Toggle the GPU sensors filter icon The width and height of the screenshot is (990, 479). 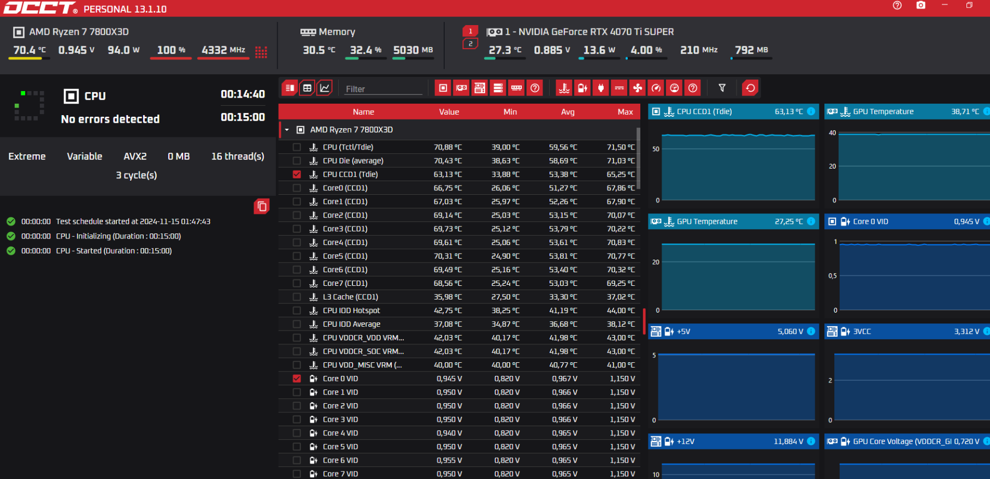click(x=462, y=88)
